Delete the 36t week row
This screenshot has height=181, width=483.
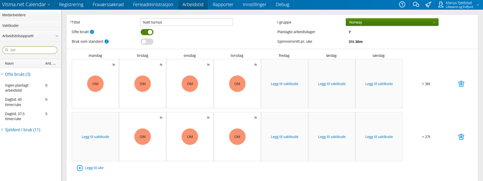point(461,84)
